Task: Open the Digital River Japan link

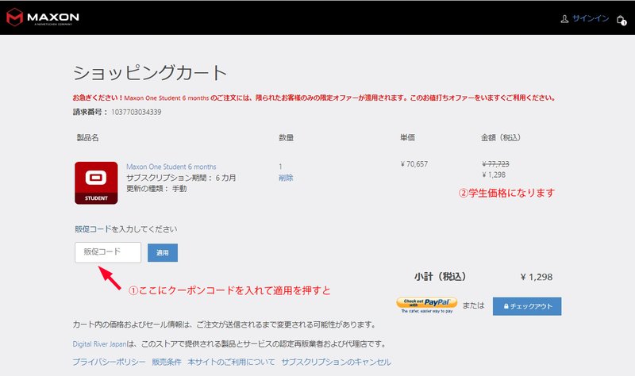Action: pyautogui.click(x=100, y=344)
